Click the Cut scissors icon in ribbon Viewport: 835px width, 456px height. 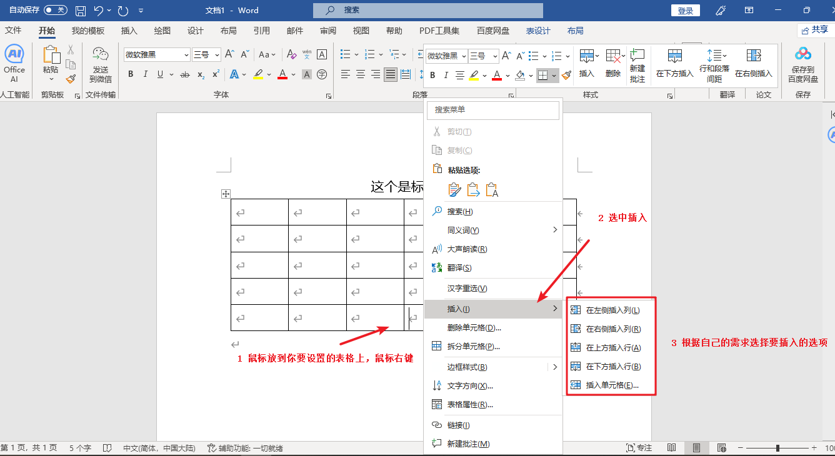71,50
